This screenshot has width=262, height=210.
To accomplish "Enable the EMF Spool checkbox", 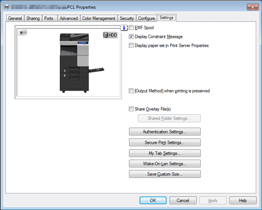I will pyautogui.click(x=131, y=27).
